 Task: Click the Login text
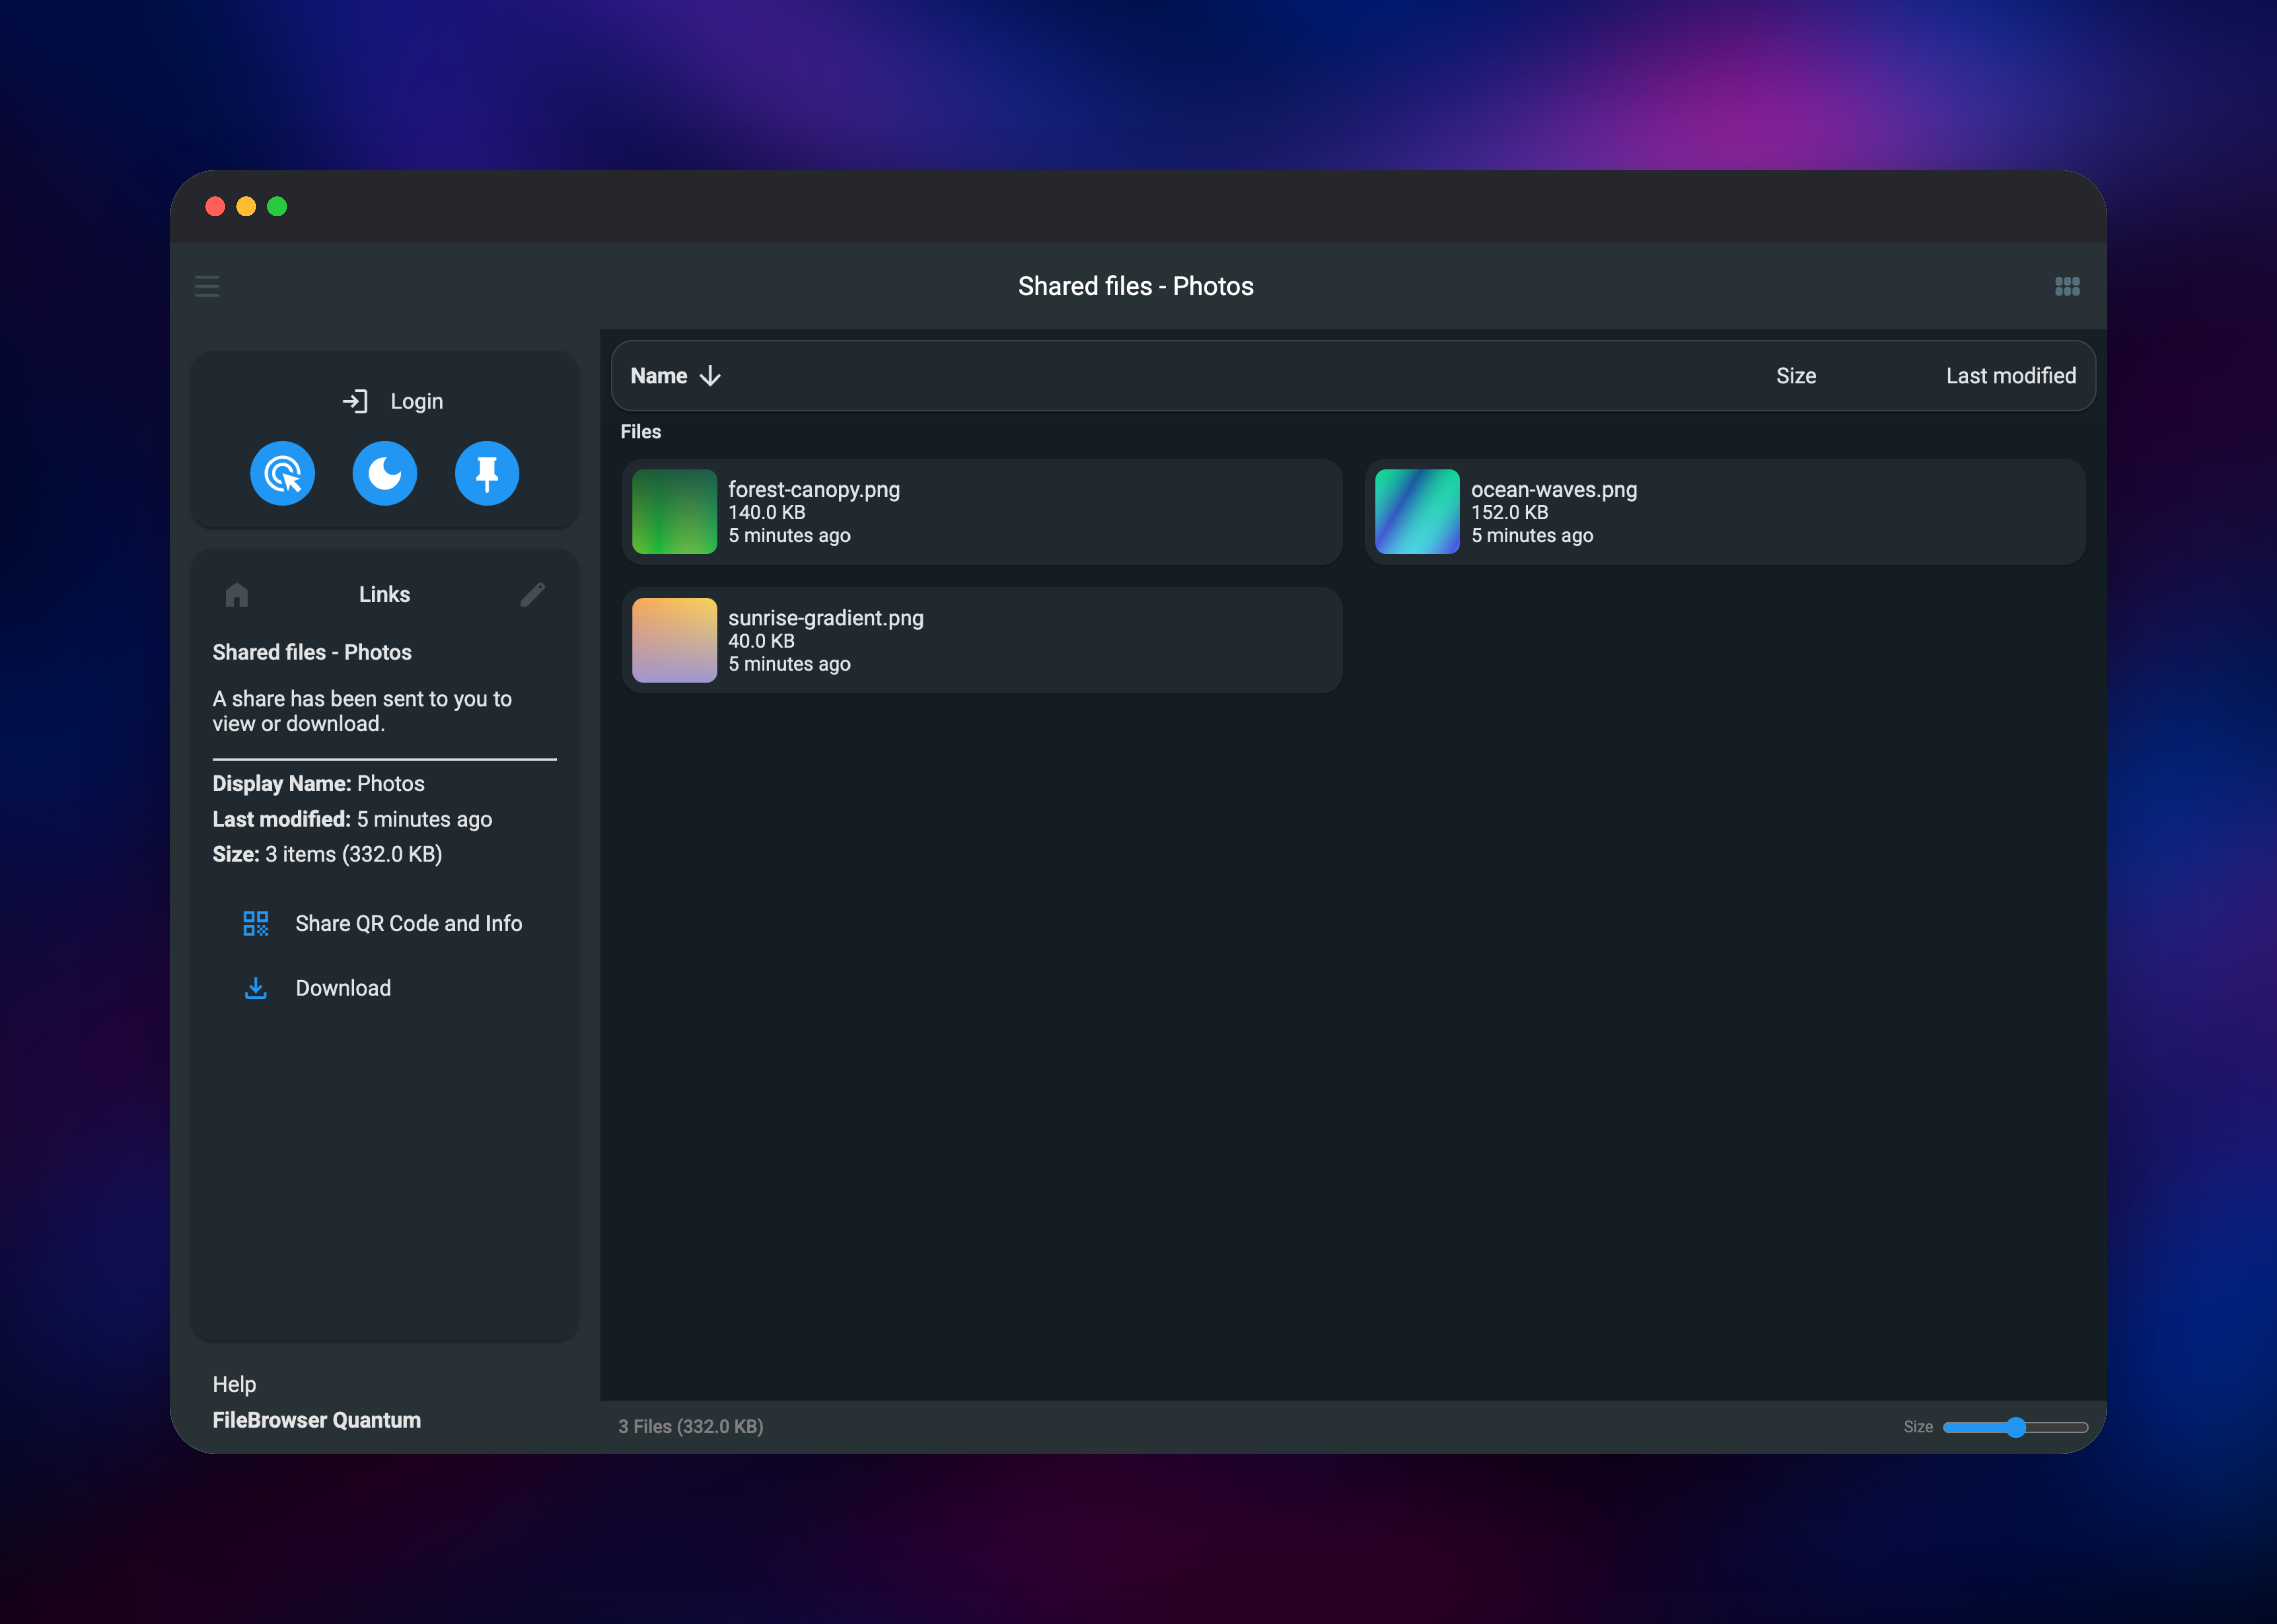coord(417,402)
